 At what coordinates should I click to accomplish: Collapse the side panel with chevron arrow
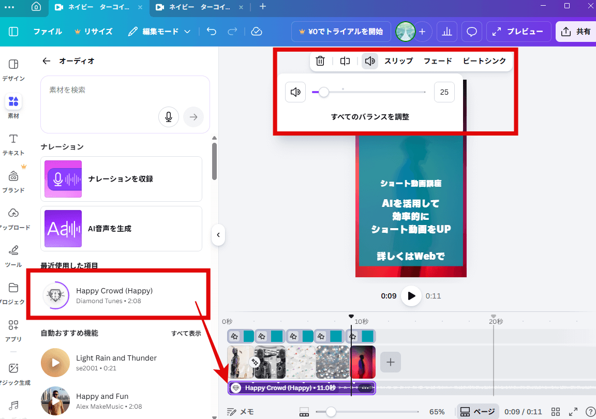click(218, 235)
